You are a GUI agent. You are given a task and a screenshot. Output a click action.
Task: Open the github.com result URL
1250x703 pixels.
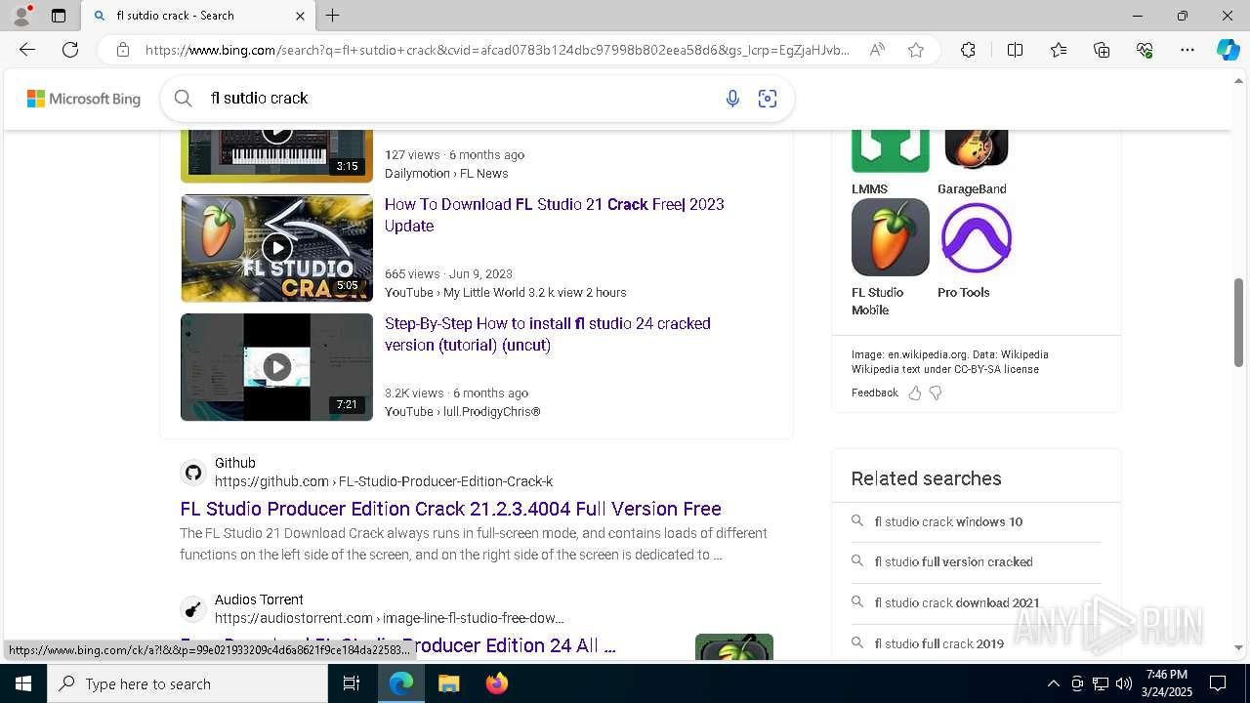pos(384,481)
